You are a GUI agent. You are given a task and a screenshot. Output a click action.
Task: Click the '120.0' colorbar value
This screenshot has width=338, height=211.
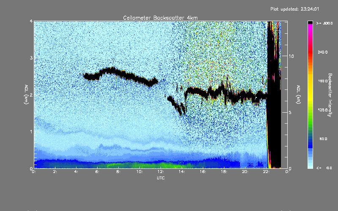[x=322, y=110]
